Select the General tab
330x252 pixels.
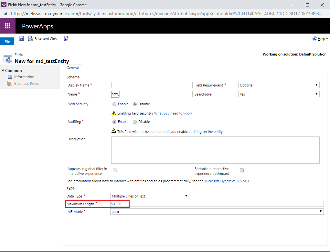(x=73, y=68)
